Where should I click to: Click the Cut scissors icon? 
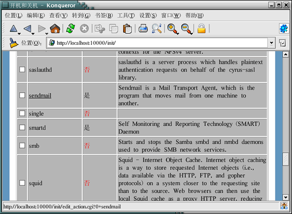100,29
